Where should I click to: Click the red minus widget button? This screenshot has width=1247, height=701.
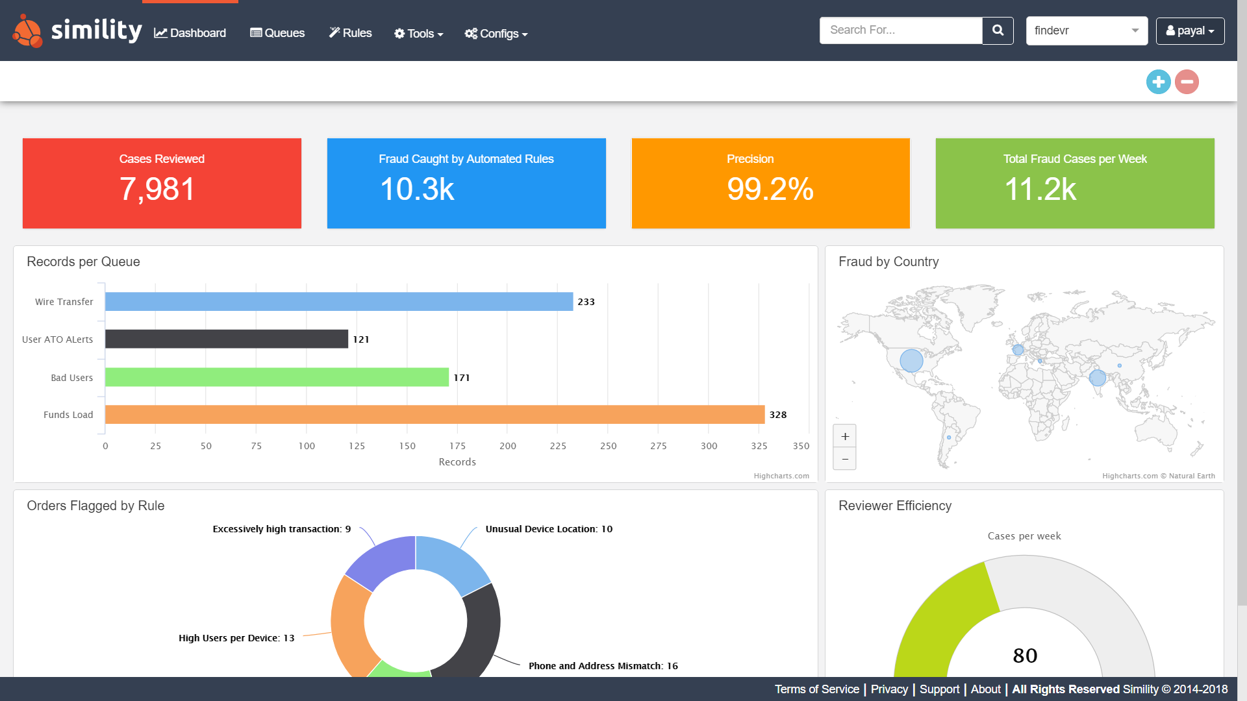pyautogui.click(x=1187, y=82)
